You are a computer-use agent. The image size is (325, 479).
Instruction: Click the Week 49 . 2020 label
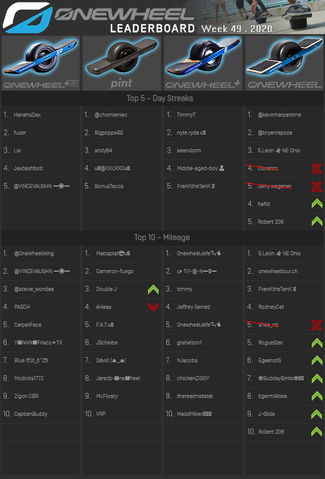point(237,29)
